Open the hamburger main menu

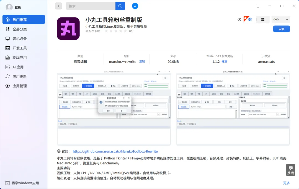tap(258, 6)
